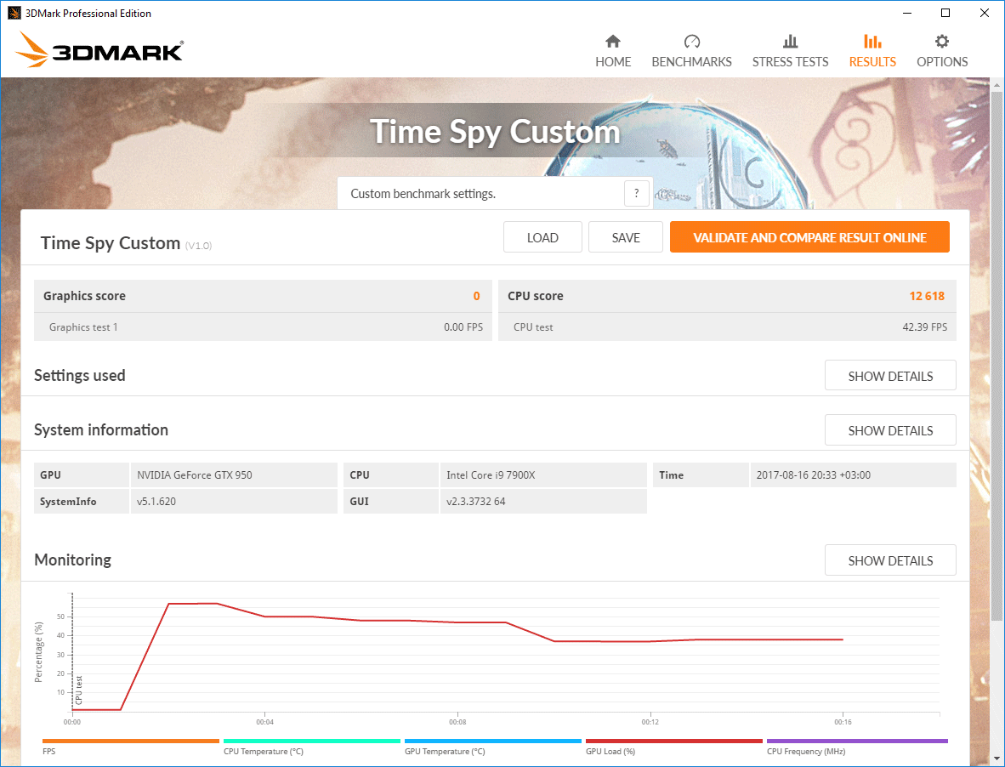Show details for System information
Viewport: 1005px width, 767px height.
(x=890, y=430)
